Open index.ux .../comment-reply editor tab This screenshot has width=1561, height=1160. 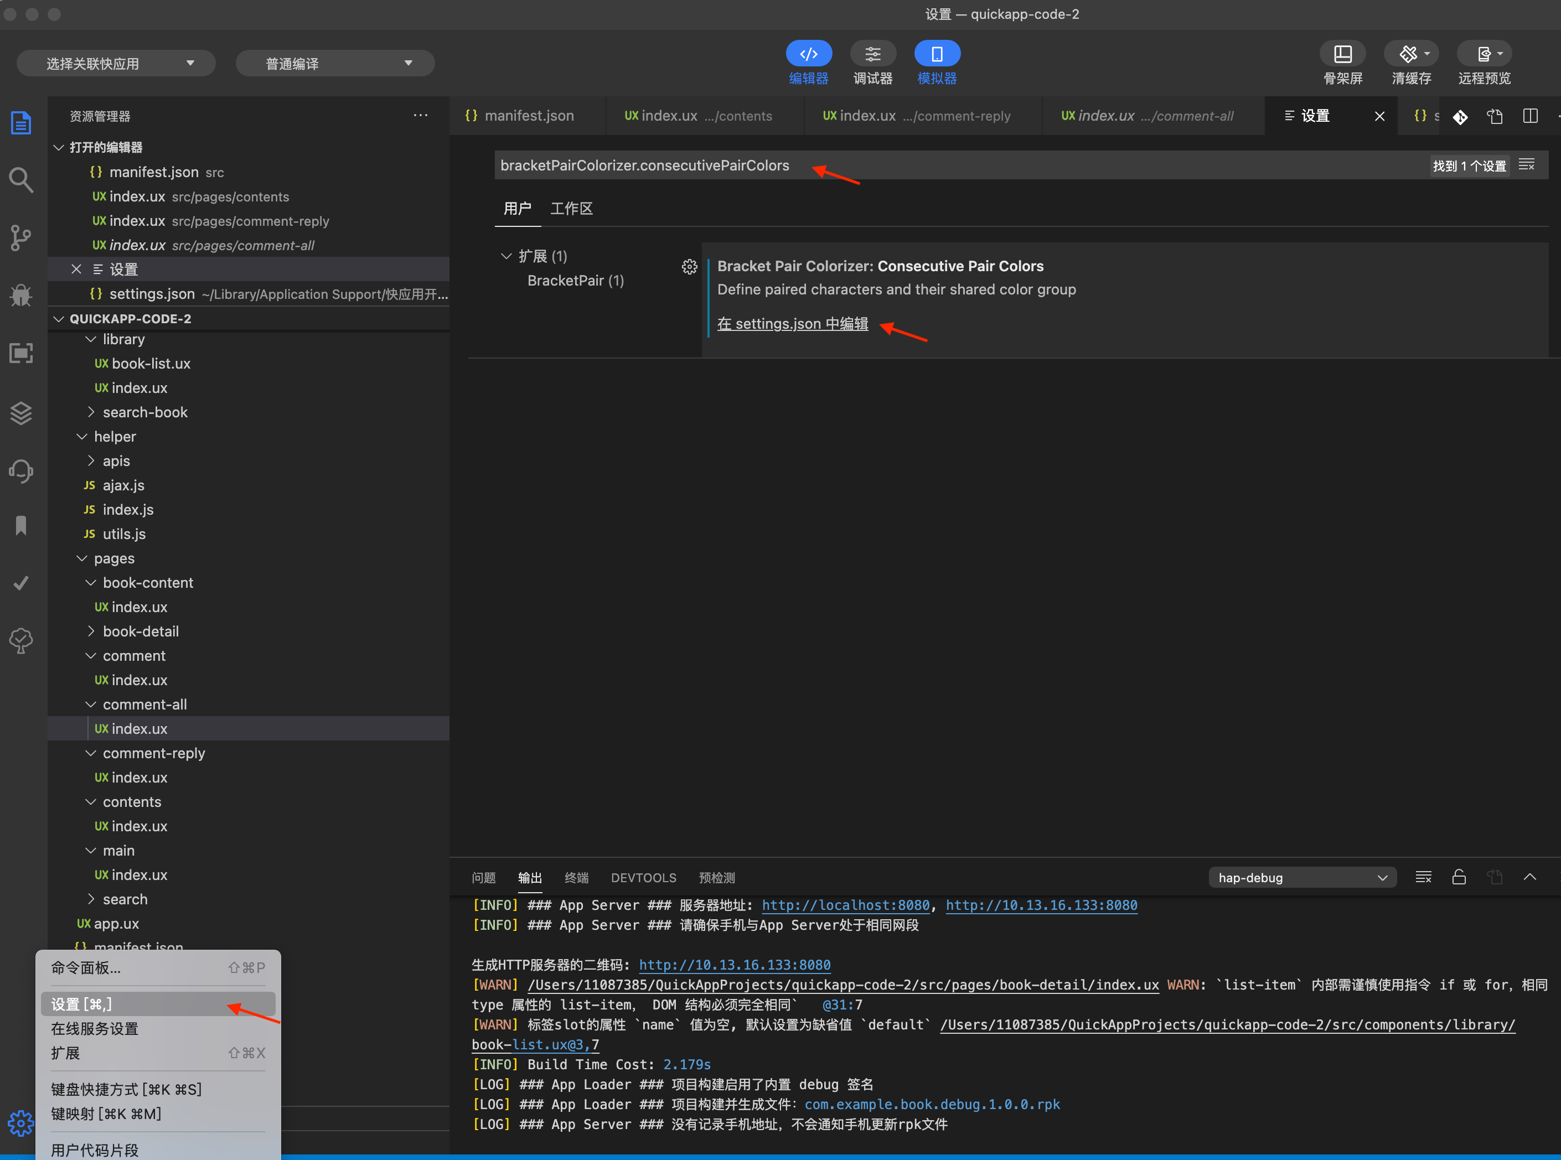pyautogui.click(x=922, y=116)
